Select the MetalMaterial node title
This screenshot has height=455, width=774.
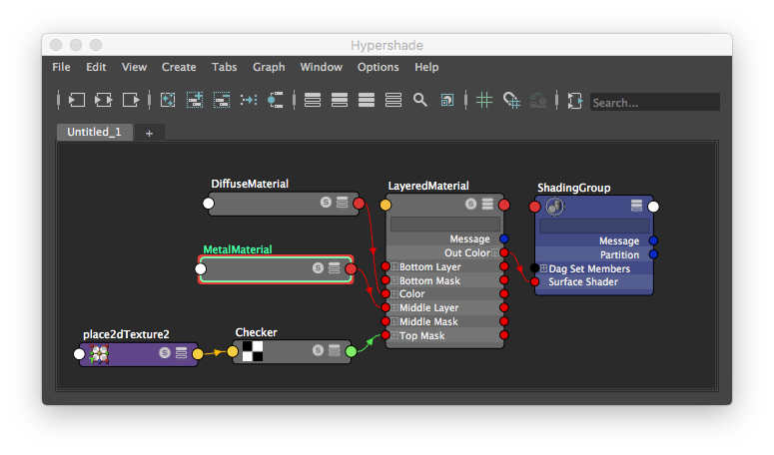(238, 249)
